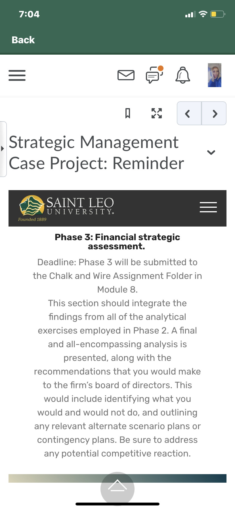Go to next content with right chevron
235x510 pixels.
pos(214,114)
